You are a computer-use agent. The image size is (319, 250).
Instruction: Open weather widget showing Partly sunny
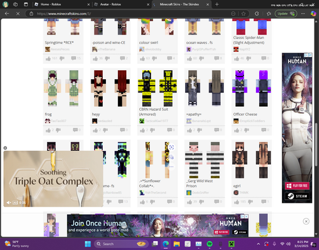[x=17, y=244]
